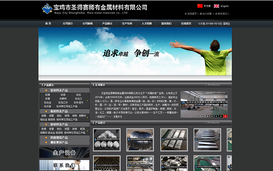This screenshot has width=273, height=171.
Task: Select 钛棒 product link
Action: pos(47,95)
